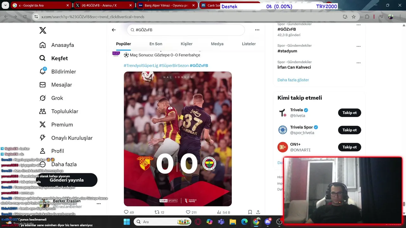This screenshot has height=228, width=406.
Task: Close the #GÖZvFB Arama browser tab
Action: pyautogui.click(x=130, y=5)
